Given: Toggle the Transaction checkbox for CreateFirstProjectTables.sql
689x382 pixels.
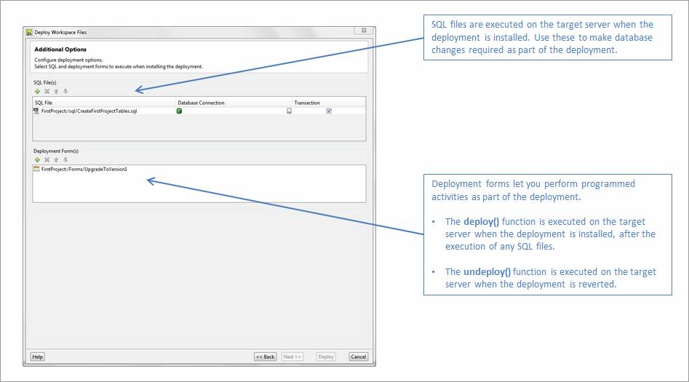Looking at the screenshot, I should pos(329,111).
